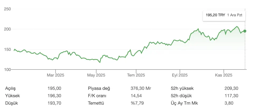Viewport: 253px width, 112px height.
Task: Click the Temettü percentage value %7,79
Action: click(137, 103)
